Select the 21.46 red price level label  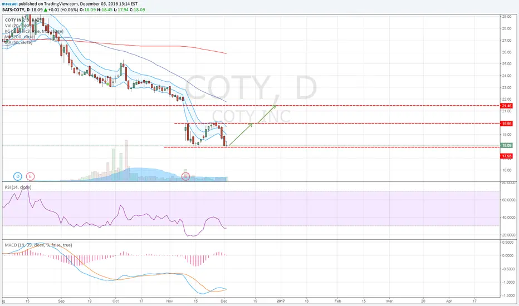506,106
